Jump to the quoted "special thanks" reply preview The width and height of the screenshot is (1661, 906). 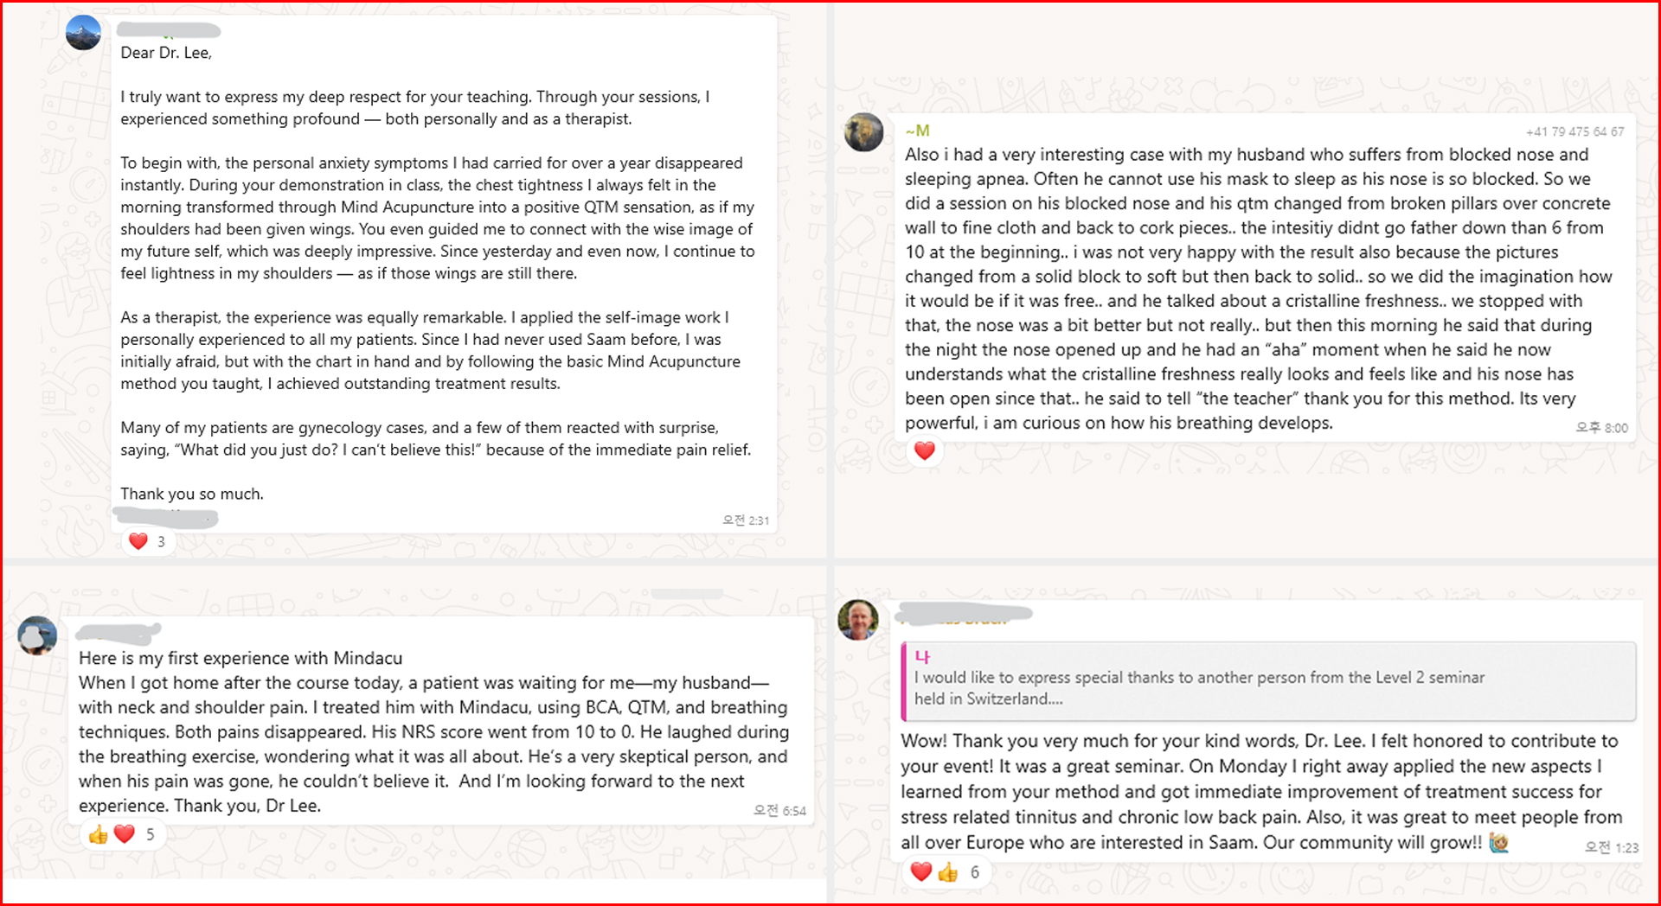(x=1267, y=681)
